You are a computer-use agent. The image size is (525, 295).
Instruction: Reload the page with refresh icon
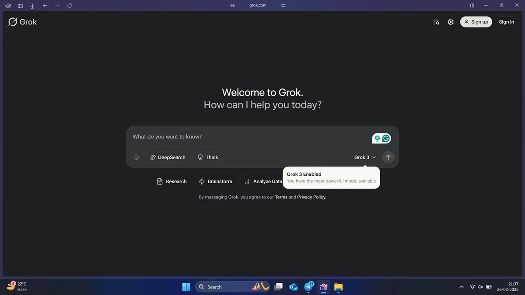point(70,6)
